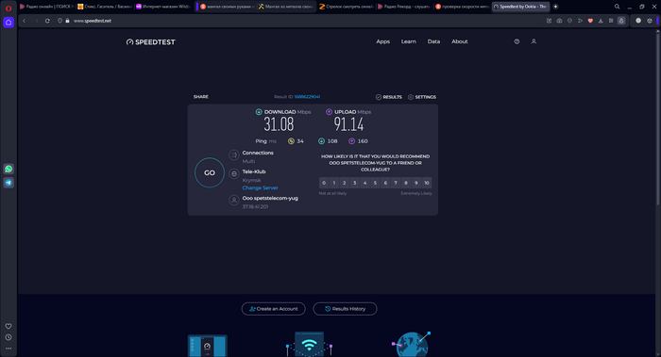Open WhatsApp in the sidebar
Screen dimensions: 661x357
pos(8,169)
